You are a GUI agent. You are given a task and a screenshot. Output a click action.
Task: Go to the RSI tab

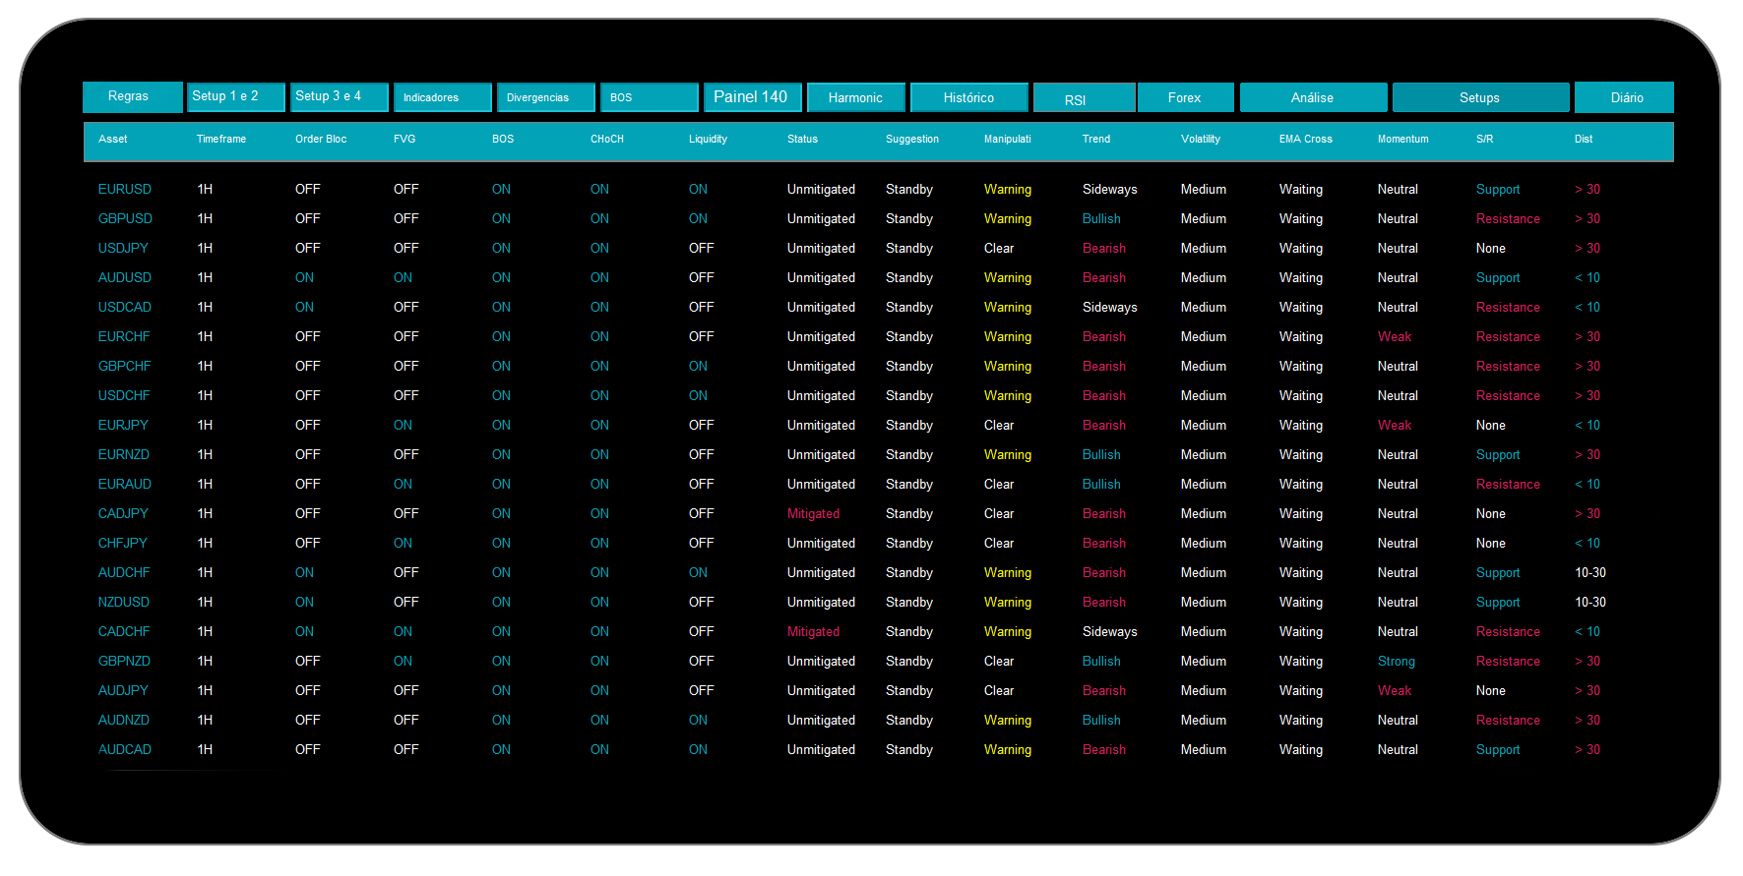pyautogui.click(x=1085, y=97)
